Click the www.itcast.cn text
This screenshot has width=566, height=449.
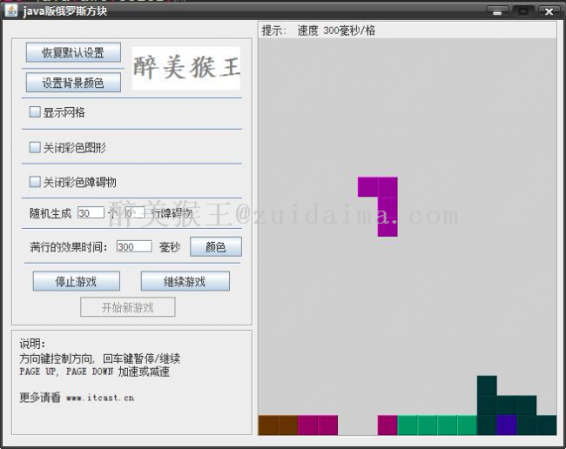(99, 399)
